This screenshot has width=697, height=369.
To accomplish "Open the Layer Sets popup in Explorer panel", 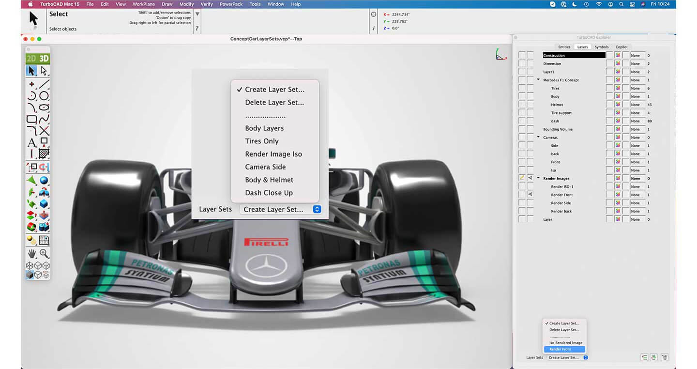I will (x=568, y=357).
